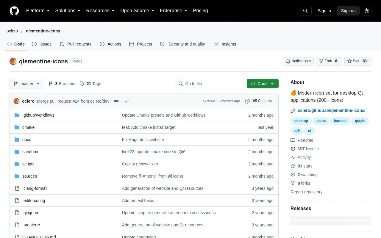Image resolution: width=381 pixels, height=238 pixels.
Task: Switch to the Issues tab
Action: click(x=42, y=44)
